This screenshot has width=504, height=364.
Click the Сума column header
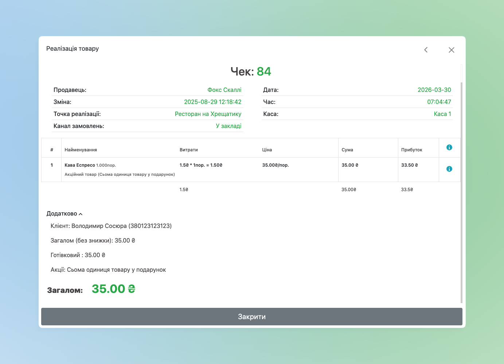(347, 150)
